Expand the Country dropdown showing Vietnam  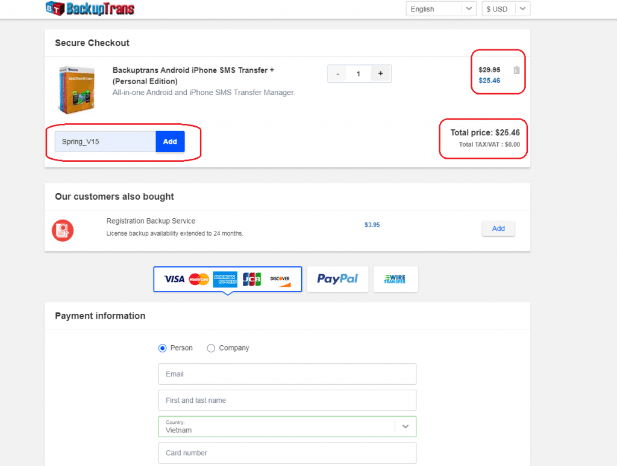click(x=287, y=427)
